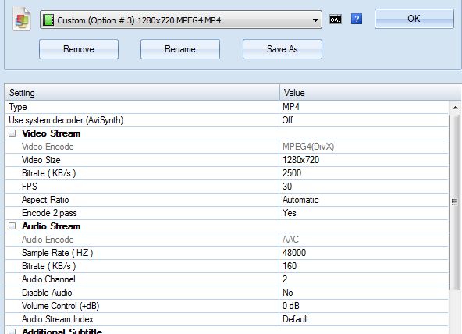Click the profile document icon beside dropdown
The width and height of the screenshot is (462, 334).
click(22, 20)
